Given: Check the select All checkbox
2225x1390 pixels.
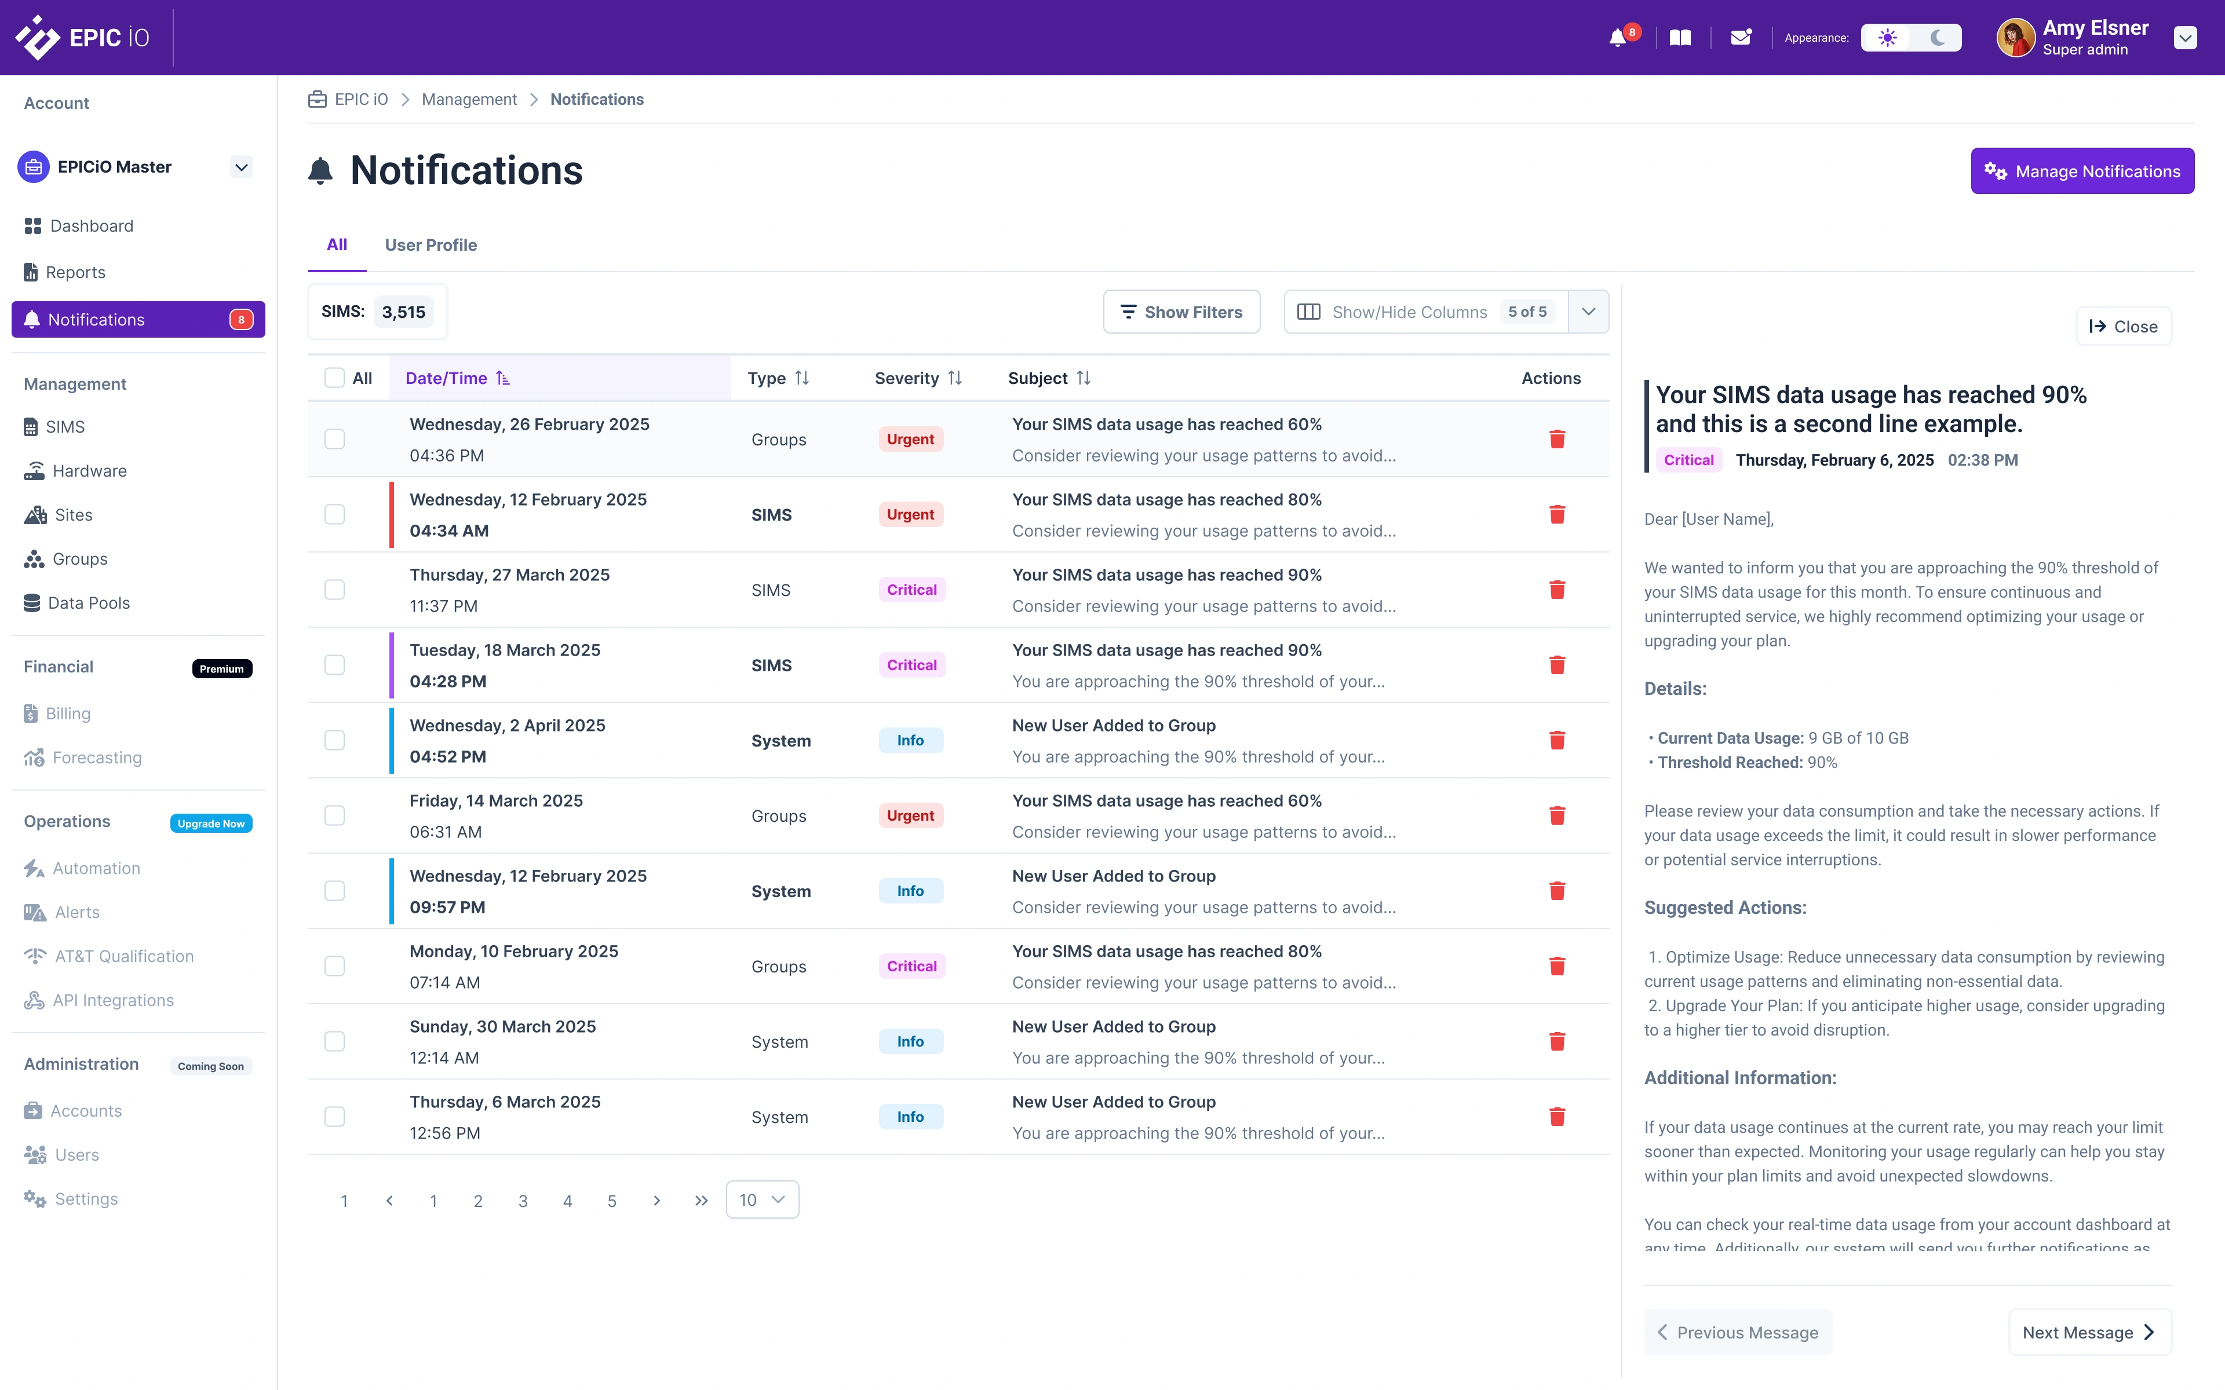Looking at the screenshot, I should point(335,378).
